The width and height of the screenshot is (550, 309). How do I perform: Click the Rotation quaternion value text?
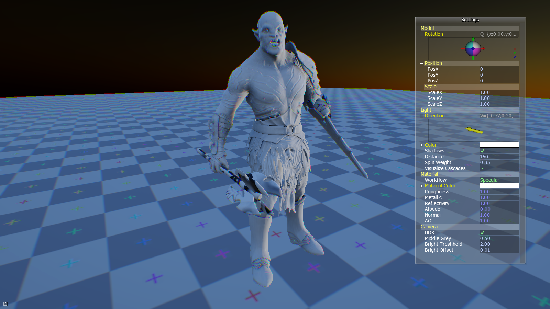(498, 34)
